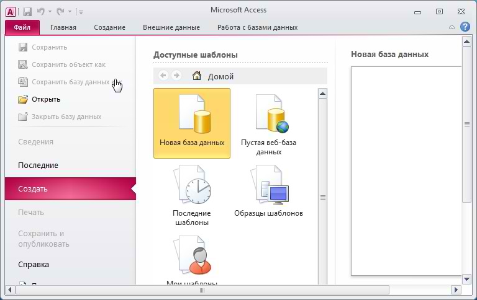
Task: Click the Сохранить объект как item
Action: click(61, 64)
